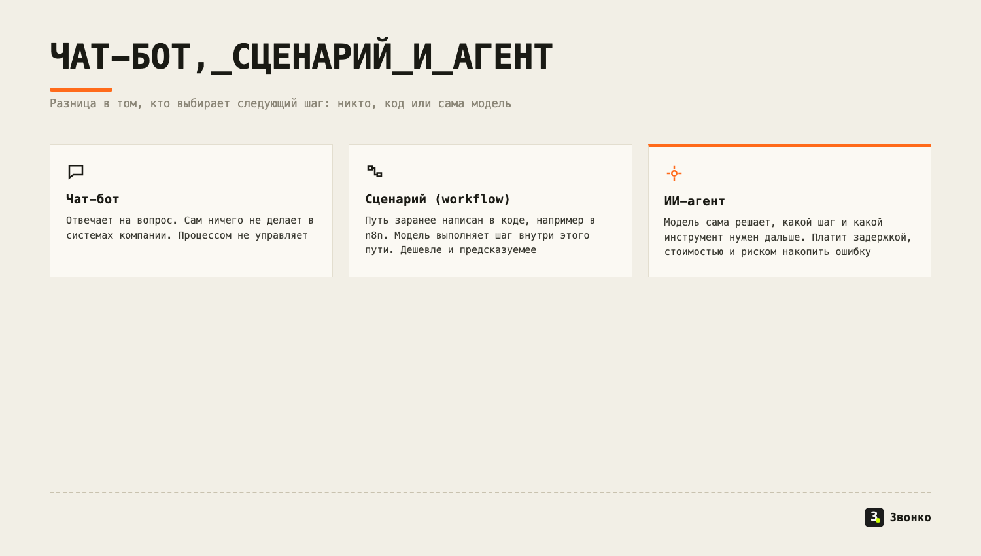Click the subtitle starting with Разница в том

281,103
